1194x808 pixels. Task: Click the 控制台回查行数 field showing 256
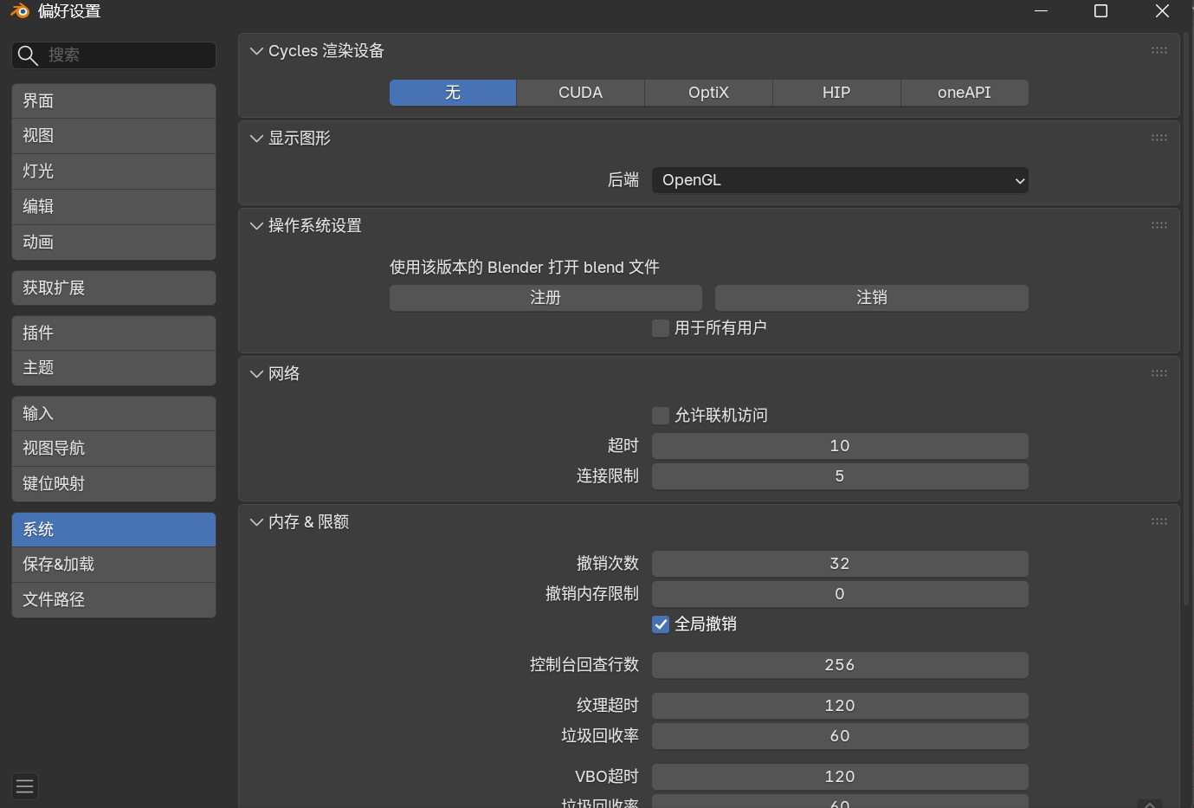click(840, 665)
